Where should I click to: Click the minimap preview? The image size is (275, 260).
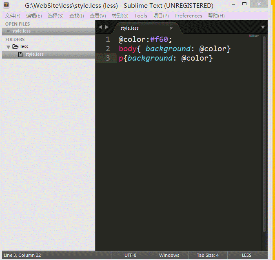click(254, 36)
